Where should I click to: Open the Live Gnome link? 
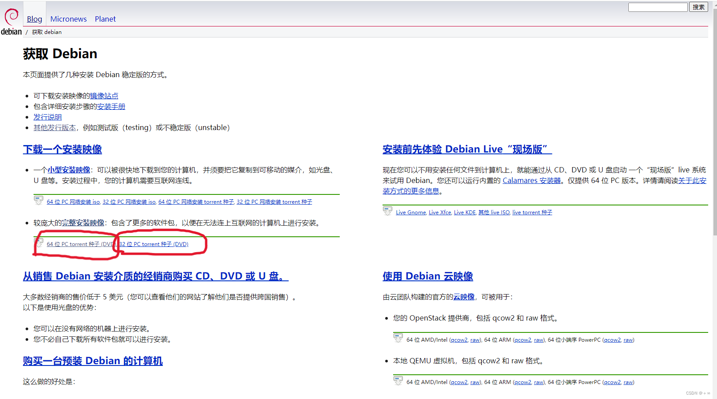(x=411, y=213)
